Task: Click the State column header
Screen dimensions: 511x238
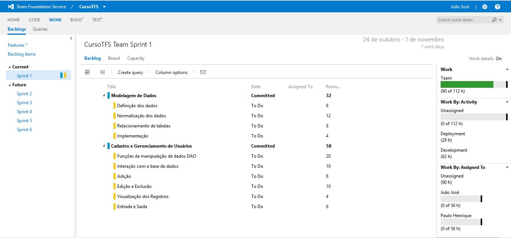Action: 256,87
